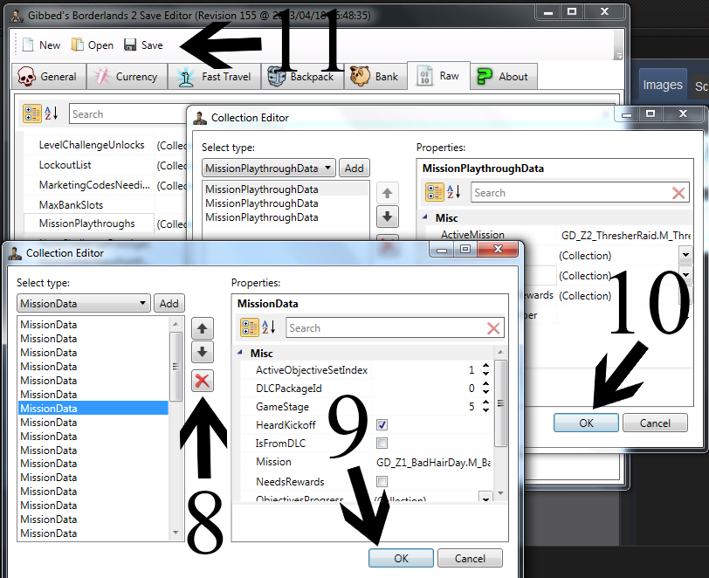Open the Fast Travel tab
The image size is (709, 578).
coord(214,77)
